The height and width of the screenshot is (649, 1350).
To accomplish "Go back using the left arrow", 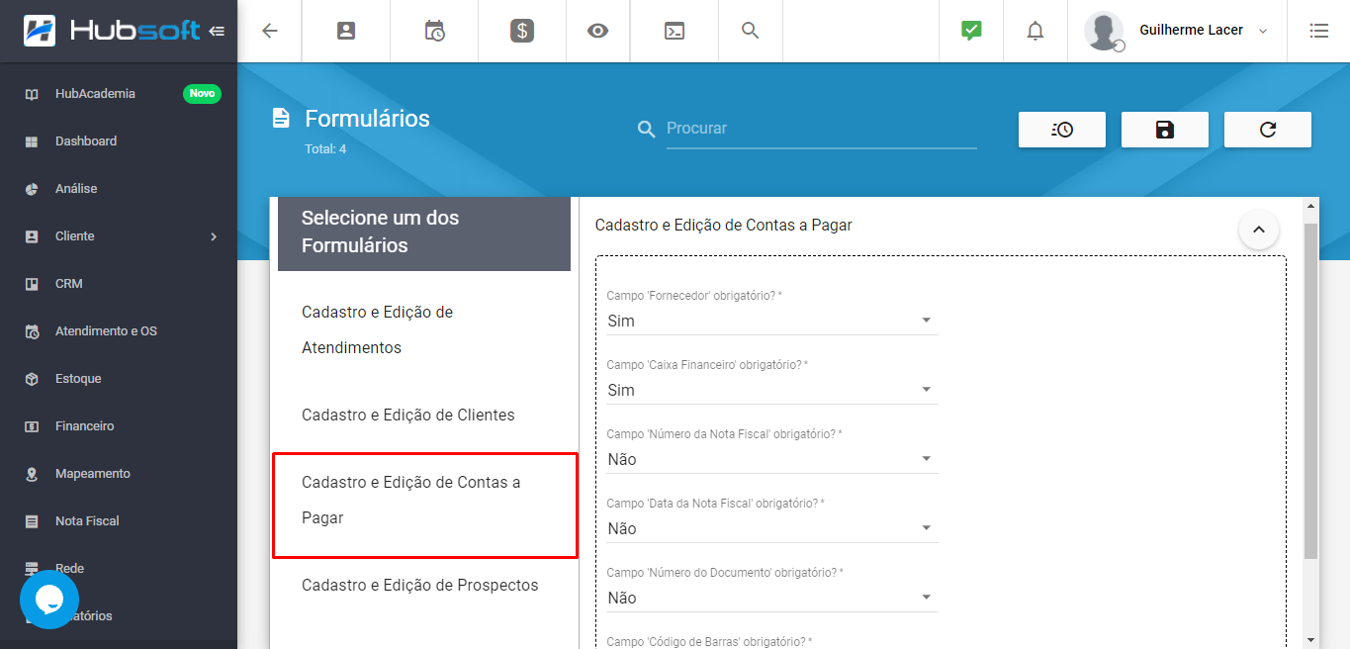I will 270,31.
